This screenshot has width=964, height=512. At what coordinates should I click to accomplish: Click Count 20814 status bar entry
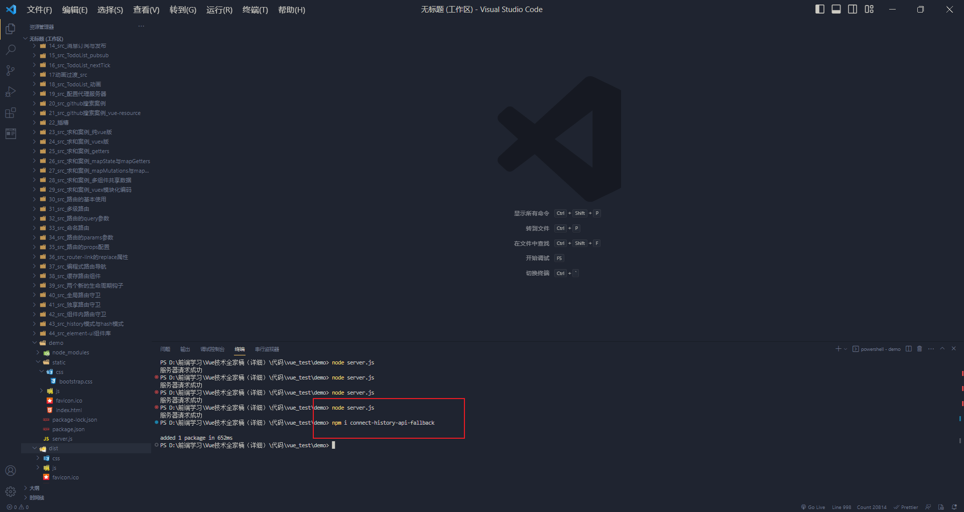tap(872, 507)
